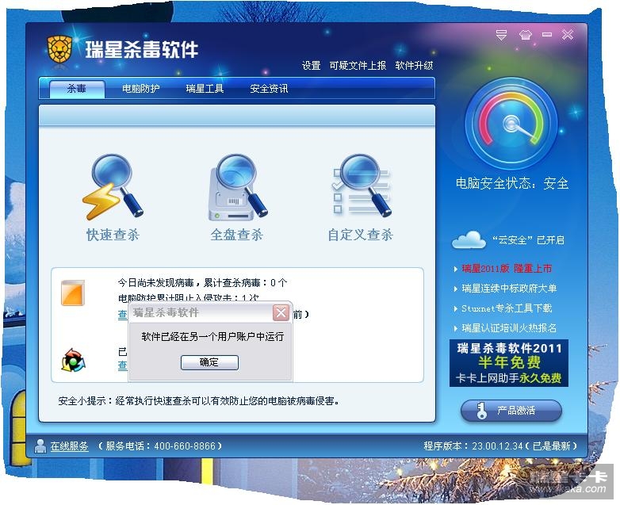The width and height of the screenshot is (620, 505).
Task: Open the 电脑防护 tab
Action: 141,89
